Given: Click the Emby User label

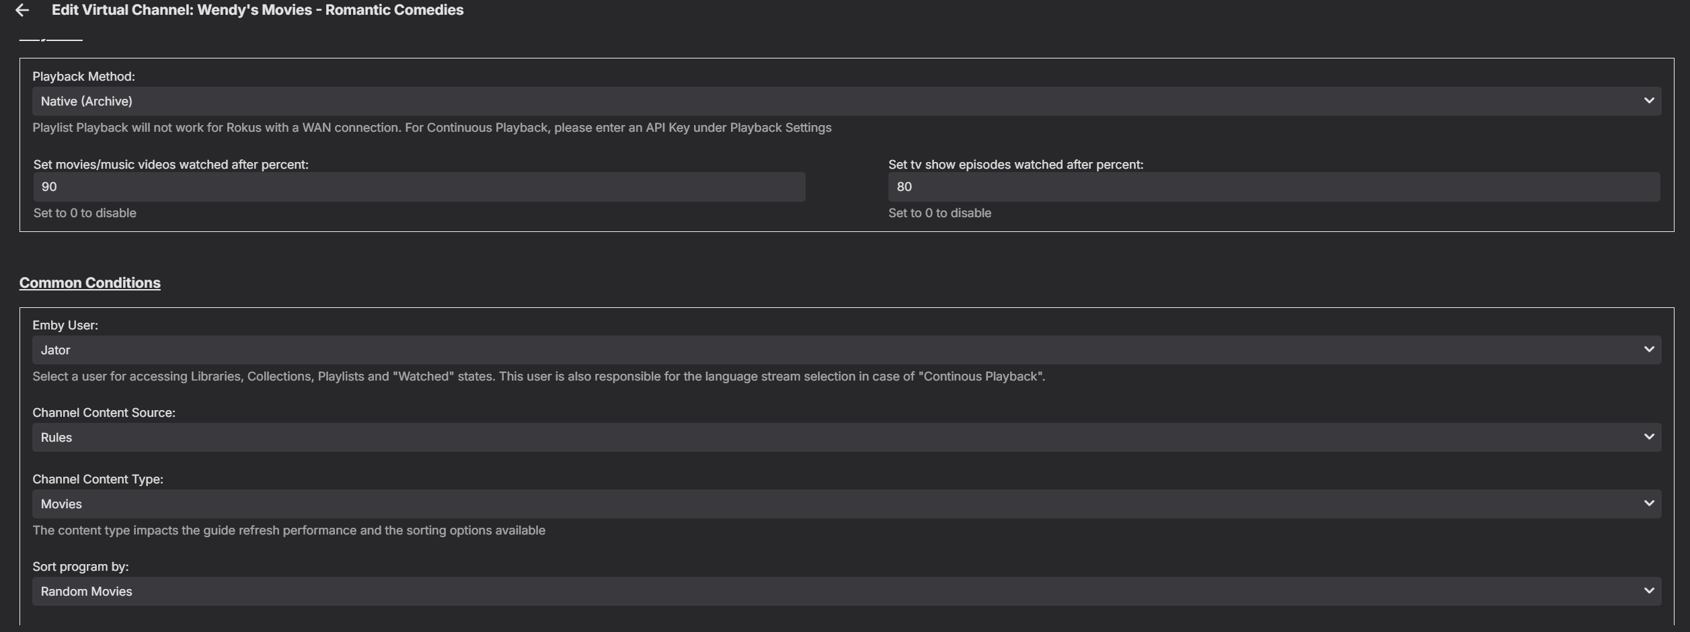Looking at the screenshot, I should tap(65, 325).
